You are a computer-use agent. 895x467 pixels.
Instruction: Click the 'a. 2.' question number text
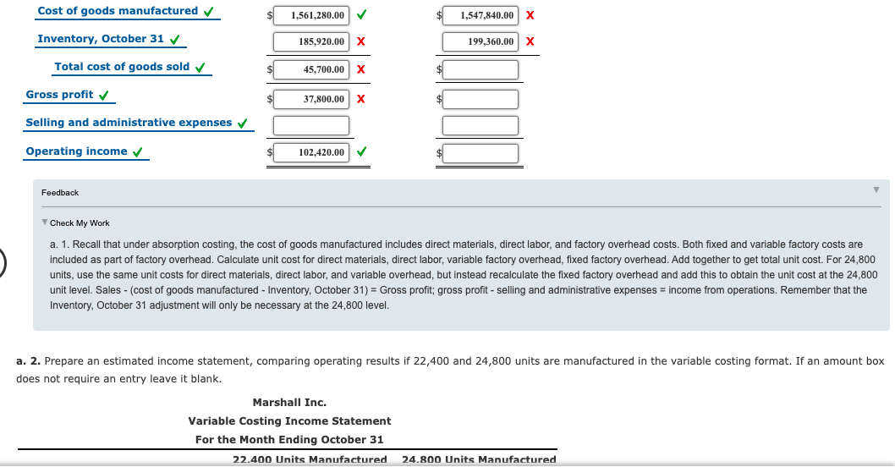[x=28, y=360]
